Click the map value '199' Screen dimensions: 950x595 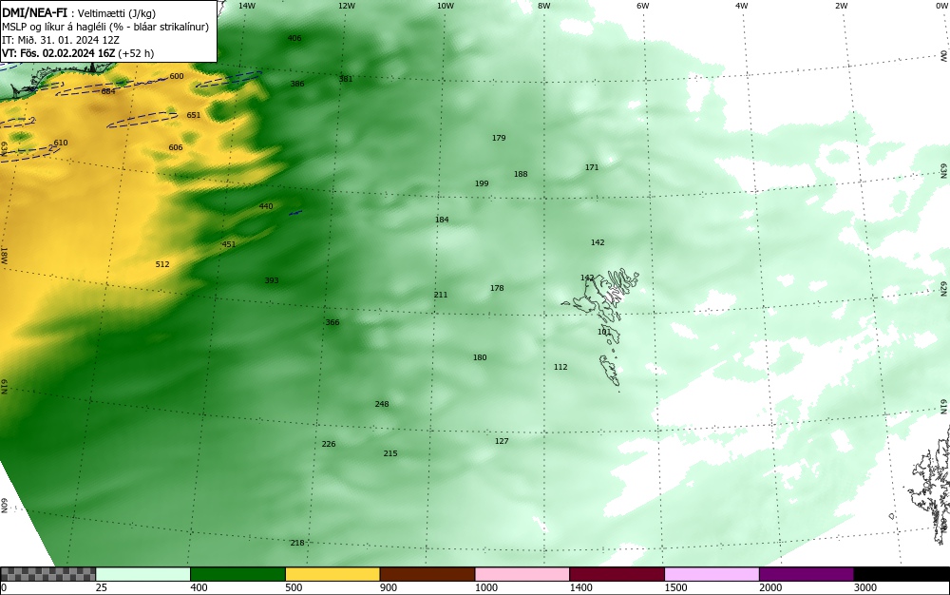482,183
